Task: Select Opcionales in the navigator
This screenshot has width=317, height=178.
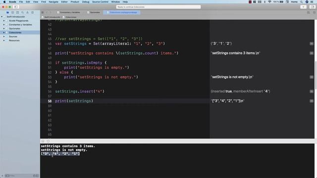Action: [14, 29]
